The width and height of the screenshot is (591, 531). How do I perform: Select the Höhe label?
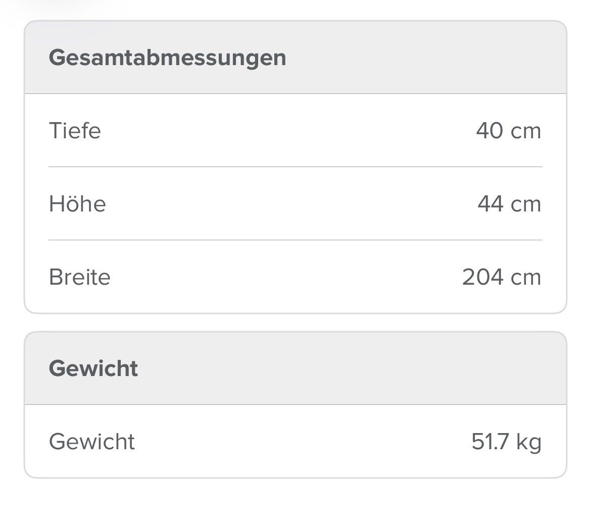point(78,204)
